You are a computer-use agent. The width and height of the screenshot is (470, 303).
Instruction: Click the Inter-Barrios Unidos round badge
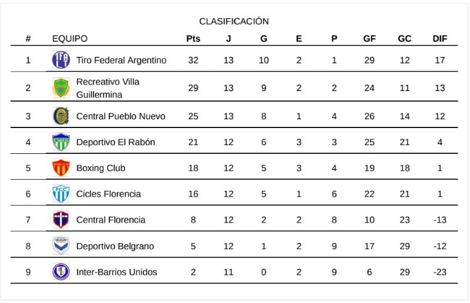tap(61, 272)
